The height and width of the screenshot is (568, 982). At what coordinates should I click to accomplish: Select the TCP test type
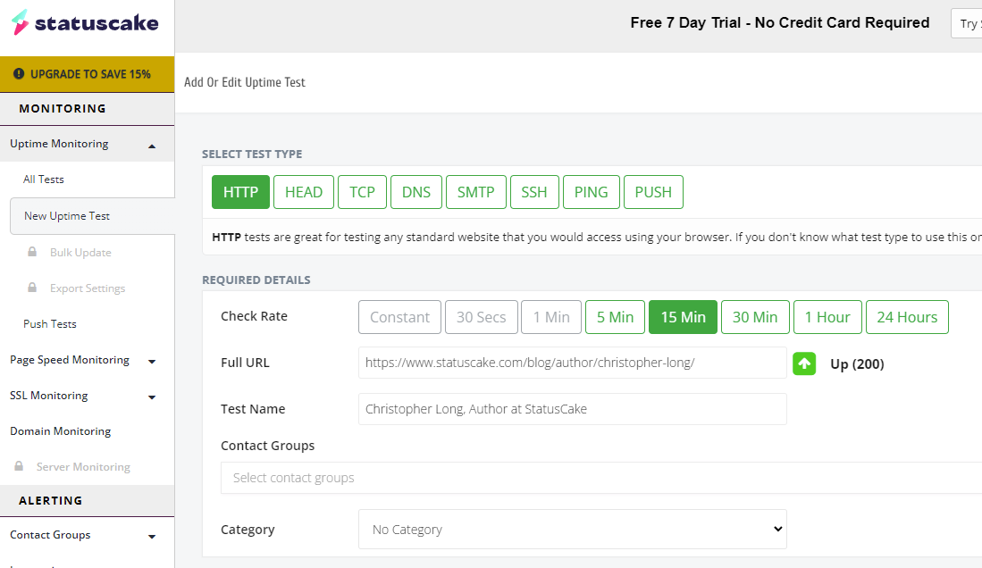pyautogui.click(x=362, y=192)
